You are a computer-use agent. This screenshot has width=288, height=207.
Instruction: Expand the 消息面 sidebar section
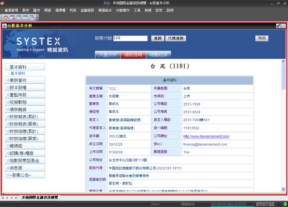(25, 168)
